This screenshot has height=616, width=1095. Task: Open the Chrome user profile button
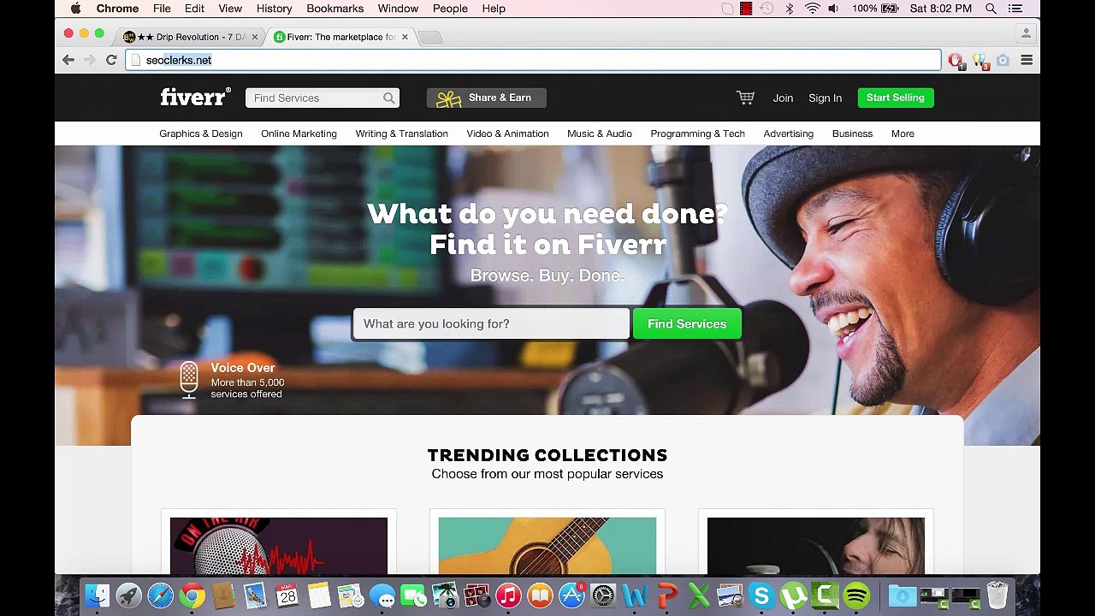(x=1026, y=33)
